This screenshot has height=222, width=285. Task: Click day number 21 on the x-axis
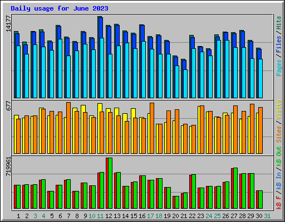[x=184, y=216]
